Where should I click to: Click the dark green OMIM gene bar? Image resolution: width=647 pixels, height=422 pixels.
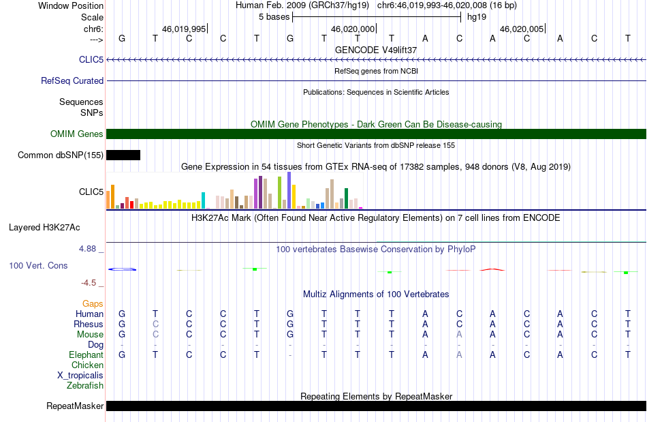tap(376, 134)
